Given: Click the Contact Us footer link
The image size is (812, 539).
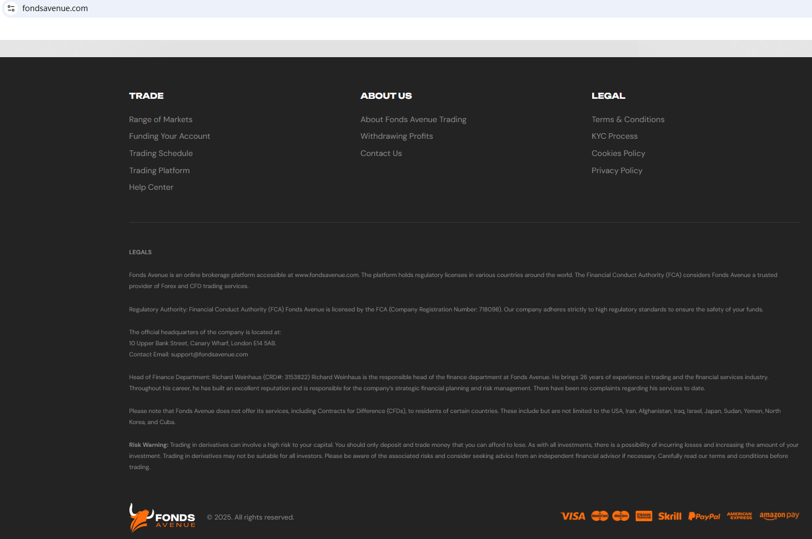Looking at the screenshot, I should (381, 153).
